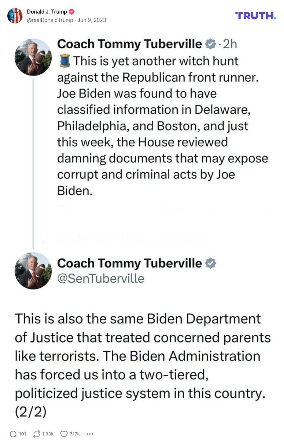Open the @realDonaldTrump profile handle
Screen dimensions: 284x445
pos(50,20)
